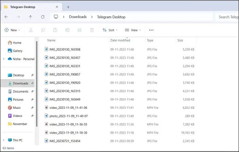This screenshot has height=152, width=239.
Task: Open a new tab with plus button
Action: 68,7
